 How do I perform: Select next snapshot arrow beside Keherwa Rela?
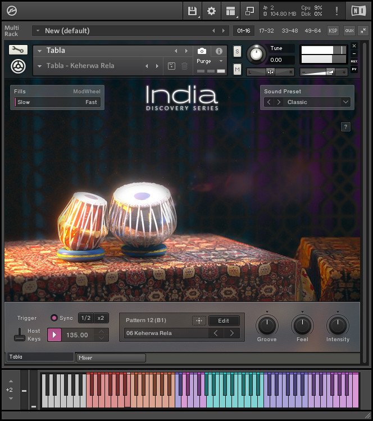pos(157,66)
